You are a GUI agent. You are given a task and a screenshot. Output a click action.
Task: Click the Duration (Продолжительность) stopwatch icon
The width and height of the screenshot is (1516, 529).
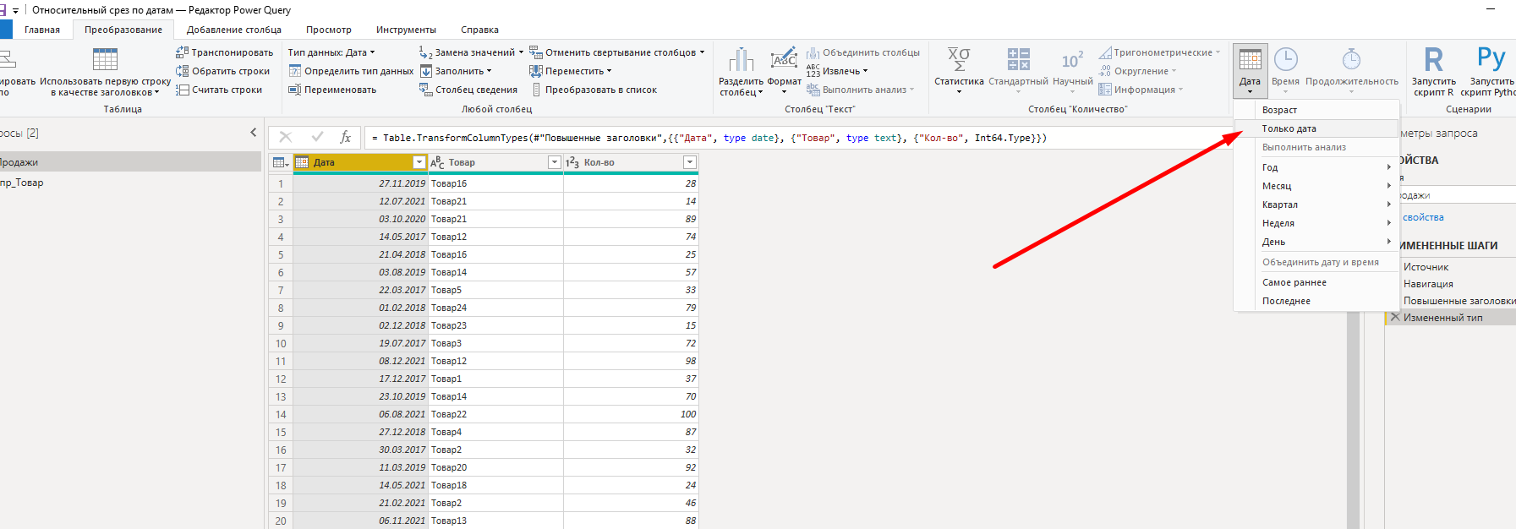click(x=1351, y=59)
